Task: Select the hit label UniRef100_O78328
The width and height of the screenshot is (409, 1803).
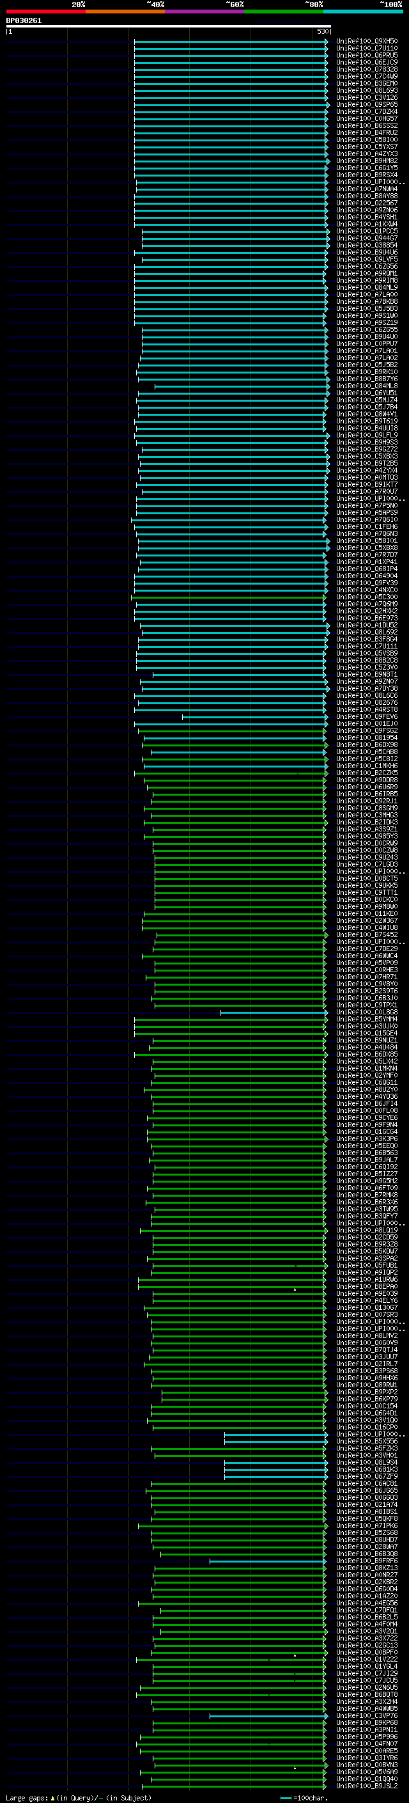Action: 367,69
